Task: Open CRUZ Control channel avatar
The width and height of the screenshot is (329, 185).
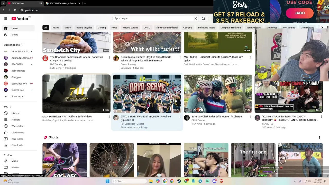Action: coord(187,118)
